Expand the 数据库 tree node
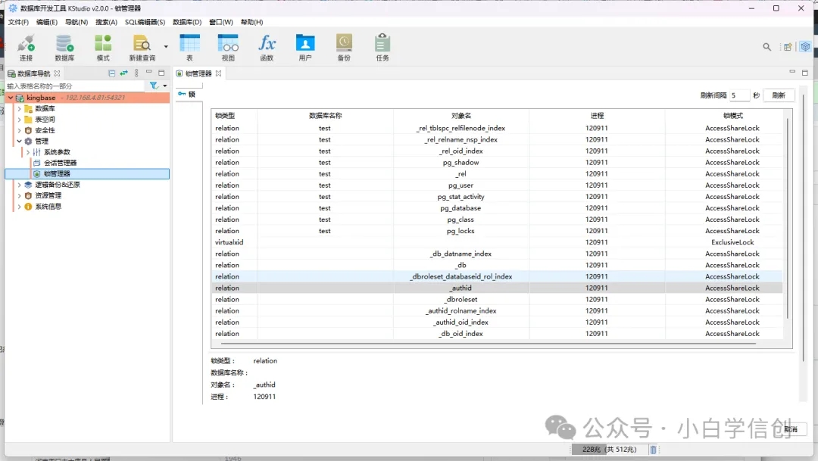 [19, 108]
